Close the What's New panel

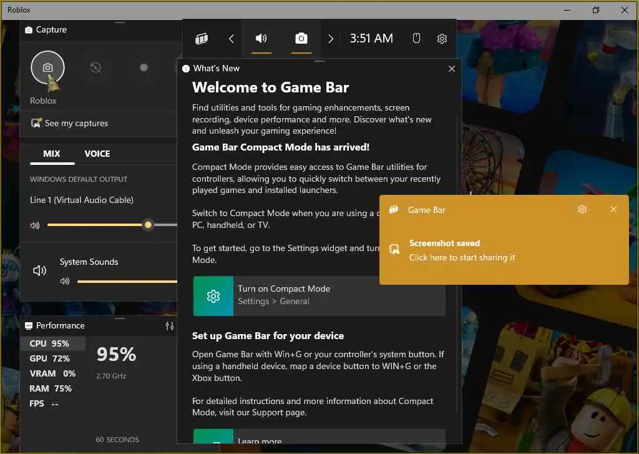[x=452, y=69]
